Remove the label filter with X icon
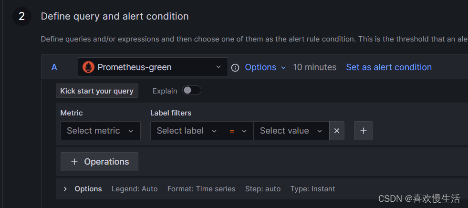468x208 pixels. pos(337,131)
